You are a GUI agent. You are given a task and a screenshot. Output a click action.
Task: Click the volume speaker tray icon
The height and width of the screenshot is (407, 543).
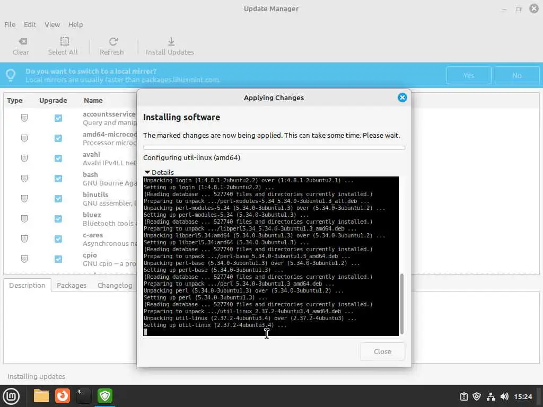pyautogui.click(x=504, y=396)
